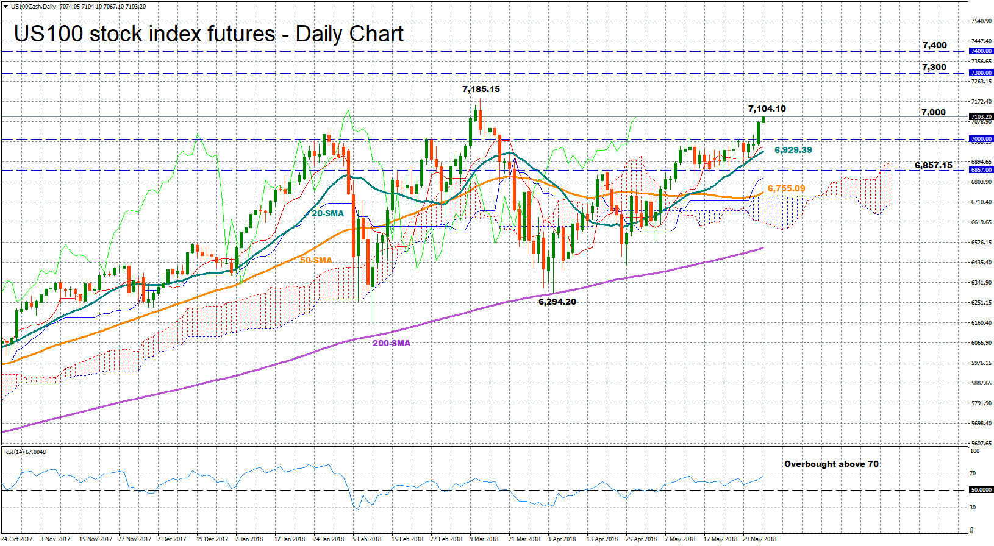Click the 29 May 2018 date label
This screenshot has width=994, height=546.
[759, 539]
